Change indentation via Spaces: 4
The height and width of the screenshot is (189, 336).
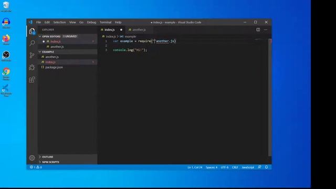(x=211, y=167)
